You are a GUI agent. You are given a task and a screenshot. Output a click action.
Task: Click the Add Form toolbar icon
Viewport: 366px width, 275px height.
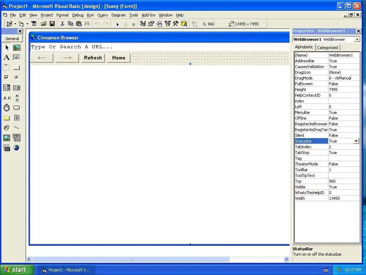(x=21, y=24)
